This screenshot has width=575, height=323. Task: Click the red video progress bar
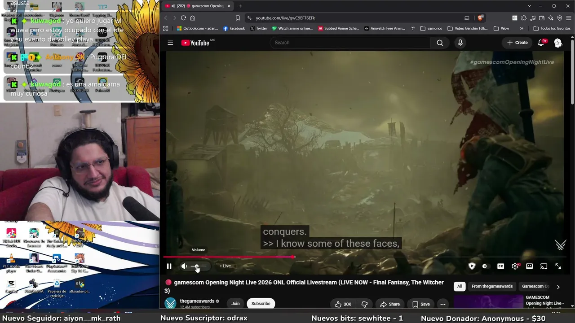pos(229,257)
